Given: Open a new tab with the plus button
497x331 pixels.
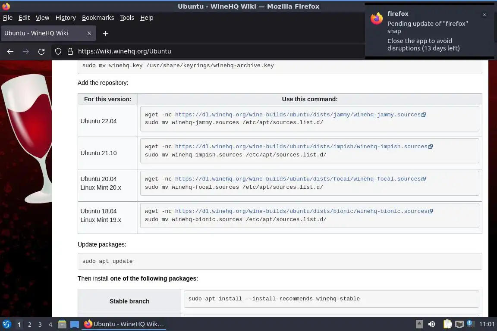Looking at the screenshot, I should 106,33.
